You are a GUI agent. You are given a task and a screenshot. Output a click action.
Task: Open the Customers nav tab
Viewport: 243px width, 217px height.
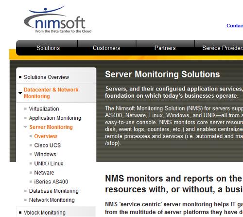[x=106, y=48]
